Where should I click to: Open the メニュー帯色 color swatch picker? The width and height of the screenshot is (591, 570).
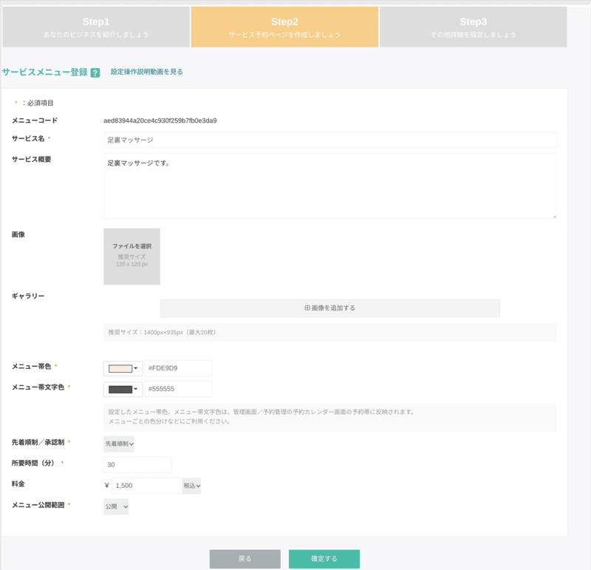coord(123,368)
